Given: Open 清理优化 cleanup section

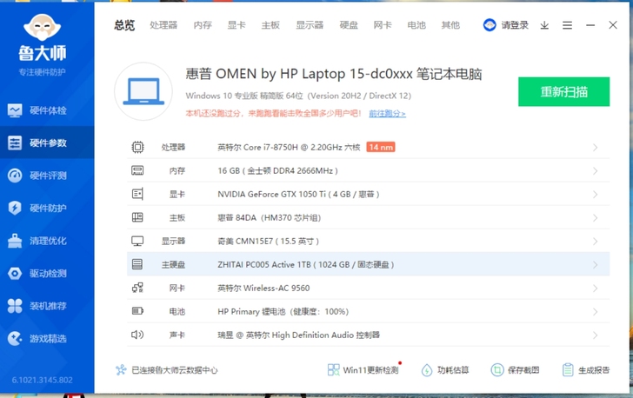Looking at the screenshot, I should click(x=47, y=241).
